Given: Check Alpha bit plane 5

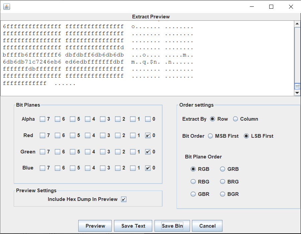Looking at the screenshot, I should 73,119.
